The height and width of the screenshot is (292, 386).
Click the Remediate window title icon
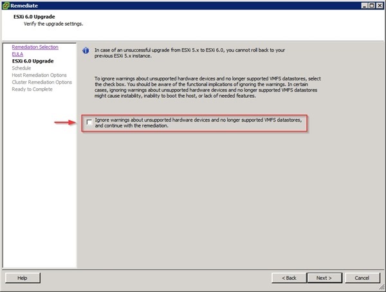(6, 5)
